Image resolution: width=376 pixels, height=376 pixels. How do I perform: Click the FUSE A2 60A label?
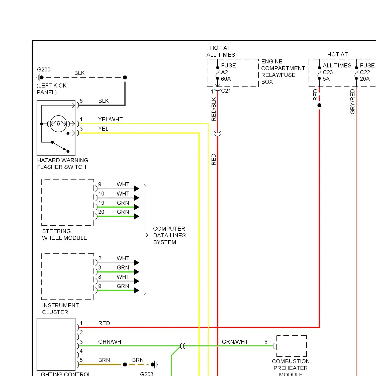tap(228, 72)
